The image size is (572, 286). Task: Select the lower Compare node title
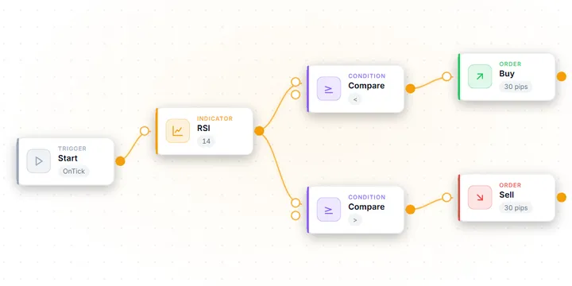(366, 207)
